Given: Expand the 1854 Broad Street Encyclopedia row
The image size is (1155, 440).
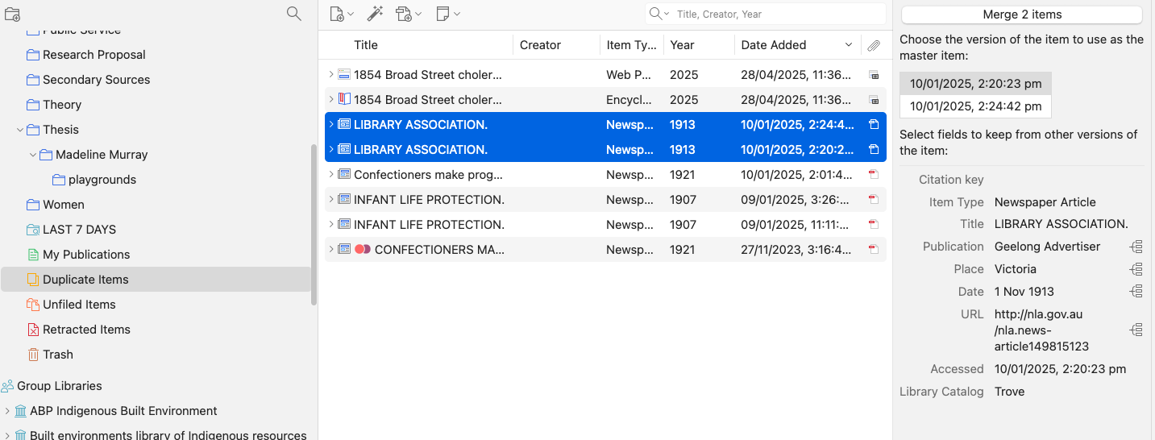Looking at the screenshot, I should [330, 100].
